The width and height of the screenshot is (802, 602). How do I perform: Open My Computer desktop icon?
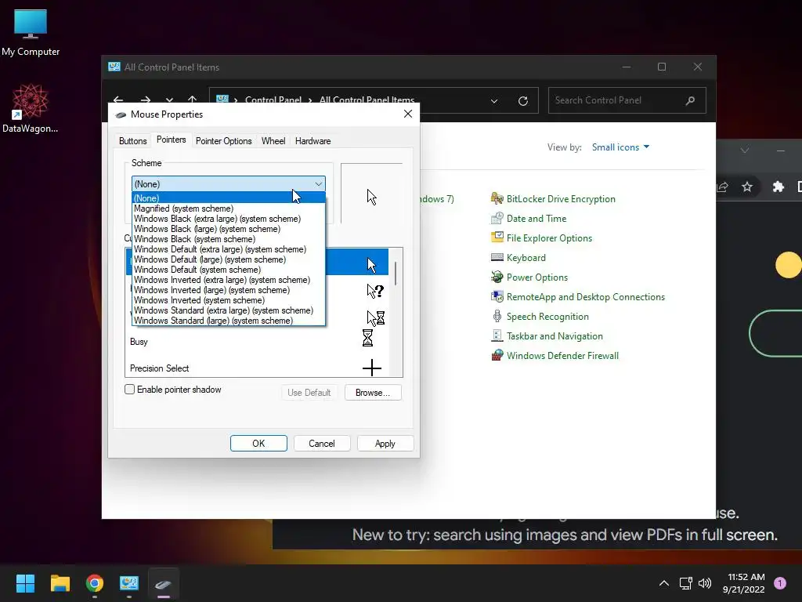pos(31,32)
